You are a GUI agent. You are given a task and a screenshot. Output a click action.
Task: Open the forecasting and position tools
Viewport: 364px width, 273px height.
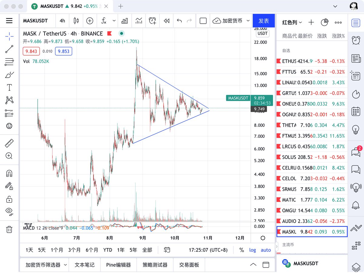click(9, 113)
